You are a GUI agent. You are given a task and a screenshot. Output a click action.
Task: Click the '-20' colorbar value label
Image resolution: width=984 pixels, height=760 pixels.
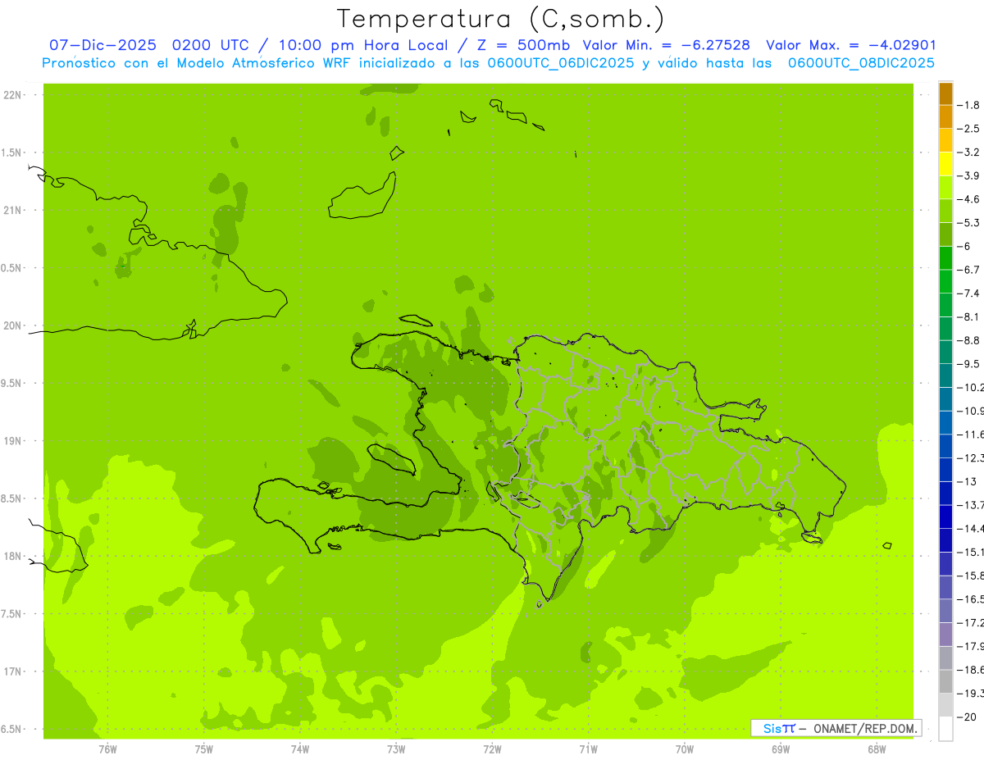tap(968, 717)
